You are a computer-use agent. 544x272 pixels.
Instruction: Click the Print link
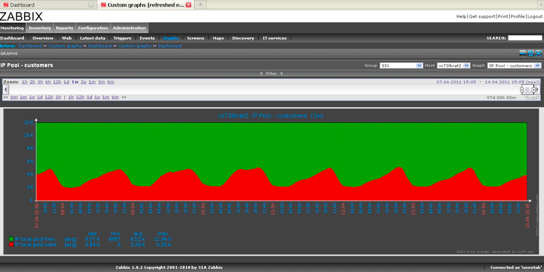coord(503,16)
